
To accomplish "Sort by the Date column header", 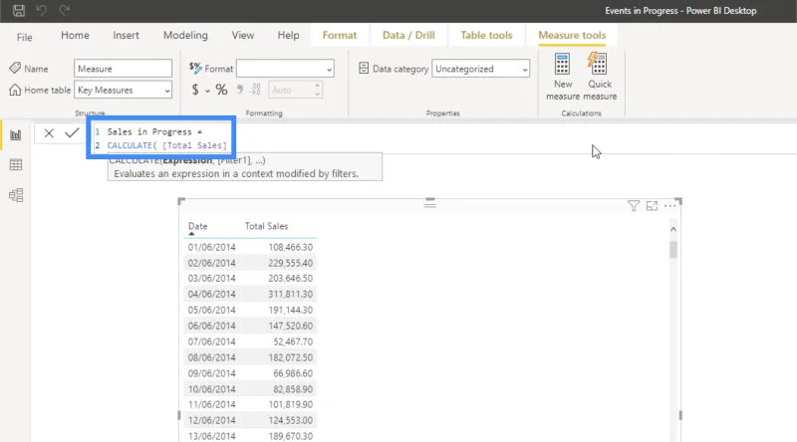I will (x=197, y=226).
